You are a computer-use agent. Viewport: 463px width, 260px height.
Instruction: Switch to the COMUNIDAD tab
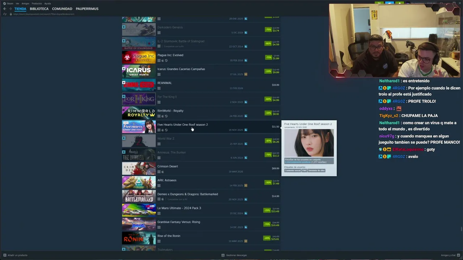(x=62, y=9)
